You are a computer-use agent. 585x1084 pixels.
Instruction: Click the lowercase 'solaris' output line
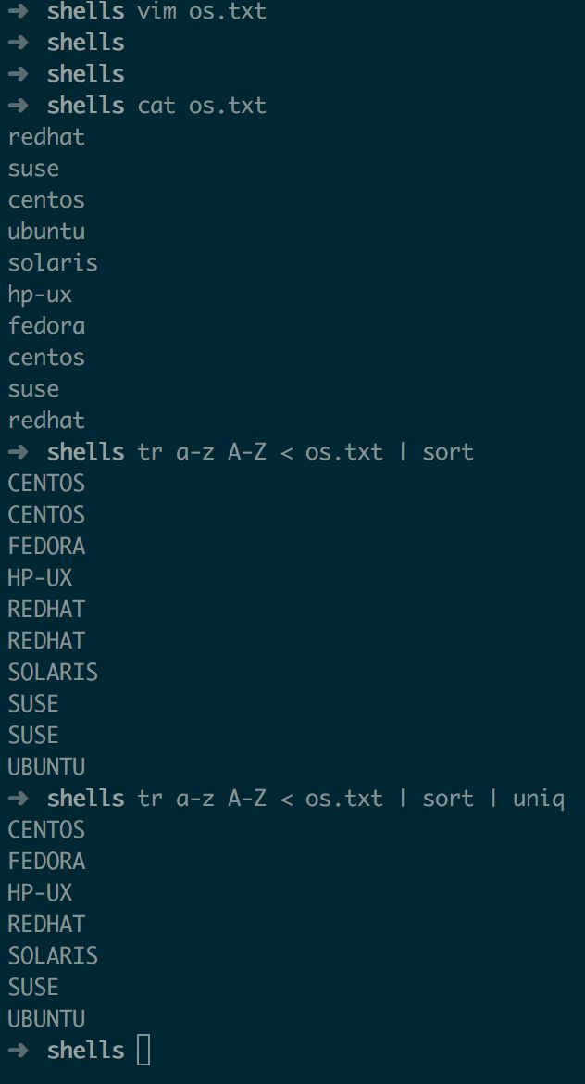53,263
